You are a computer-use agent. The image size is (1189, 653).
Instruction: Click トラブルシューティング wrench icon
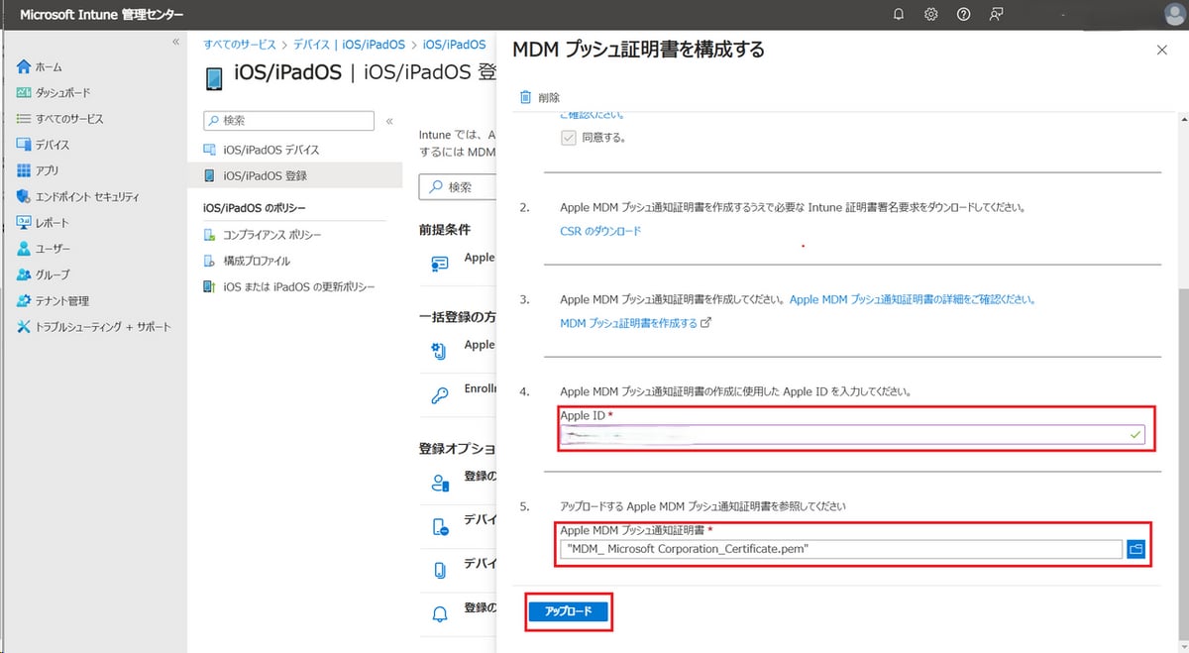(x=24, y=327)
